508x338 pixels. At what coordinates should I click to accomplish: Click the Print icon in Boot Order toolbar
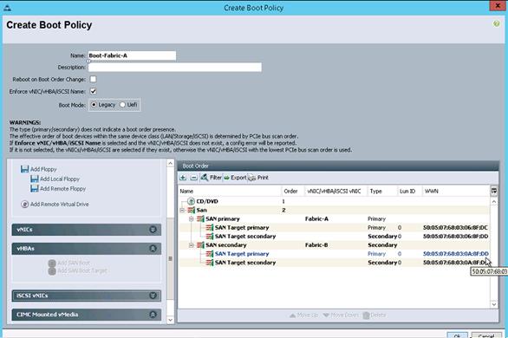pyautogui.click(x=252, y=178)
